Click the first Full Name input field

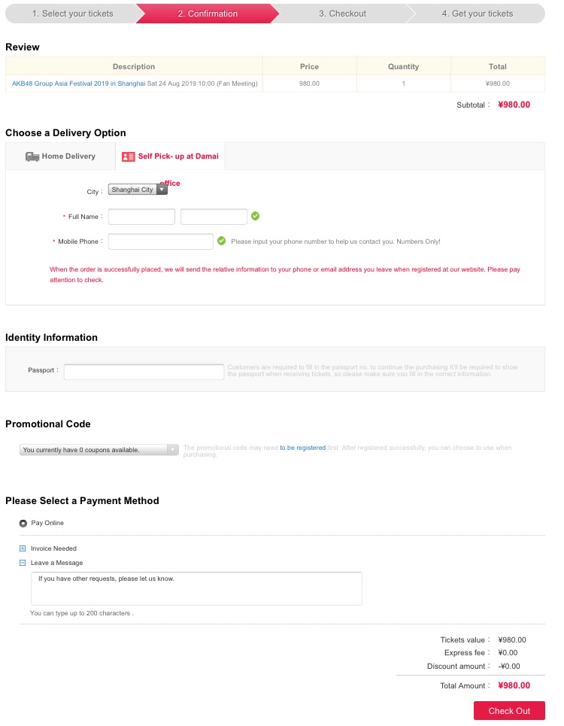(x=141, y=216)
